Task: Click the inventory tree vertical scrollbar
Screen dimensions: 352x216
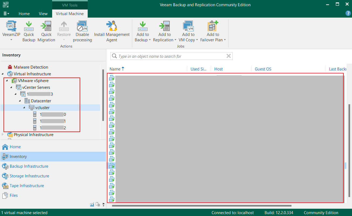Action: point(103,94)
